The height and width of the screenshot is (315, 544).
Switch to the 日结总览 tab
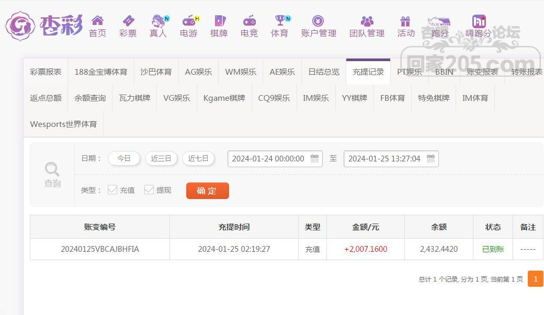(323, 72)
